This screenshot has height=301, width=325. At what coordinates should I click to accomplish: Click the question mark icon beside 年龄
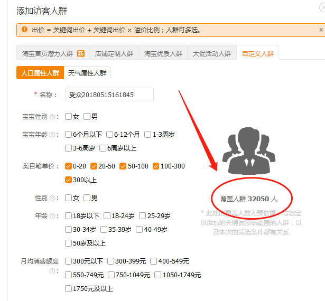coord(52,216)
